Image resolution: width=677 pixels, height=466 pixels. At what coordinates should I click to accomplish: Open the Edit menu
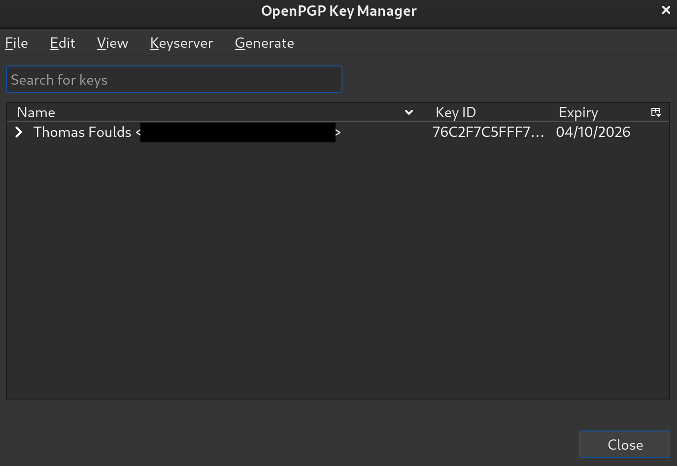coord(62,43)
